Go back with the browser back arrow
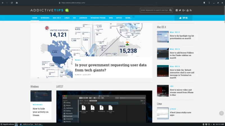The image size is (225, 126). pyautogui.click(x=3, y=3)
